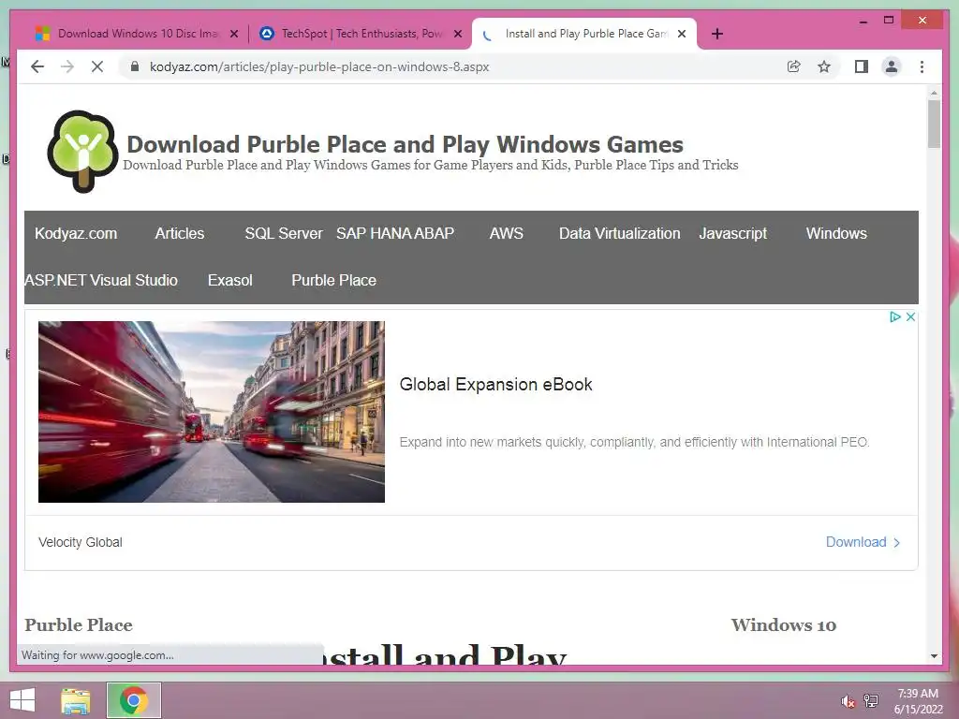Image resolution: width=959 pixels, height=719 pixels.
Task: Switch to TechSpot tab
Action: tap(360, 34)
